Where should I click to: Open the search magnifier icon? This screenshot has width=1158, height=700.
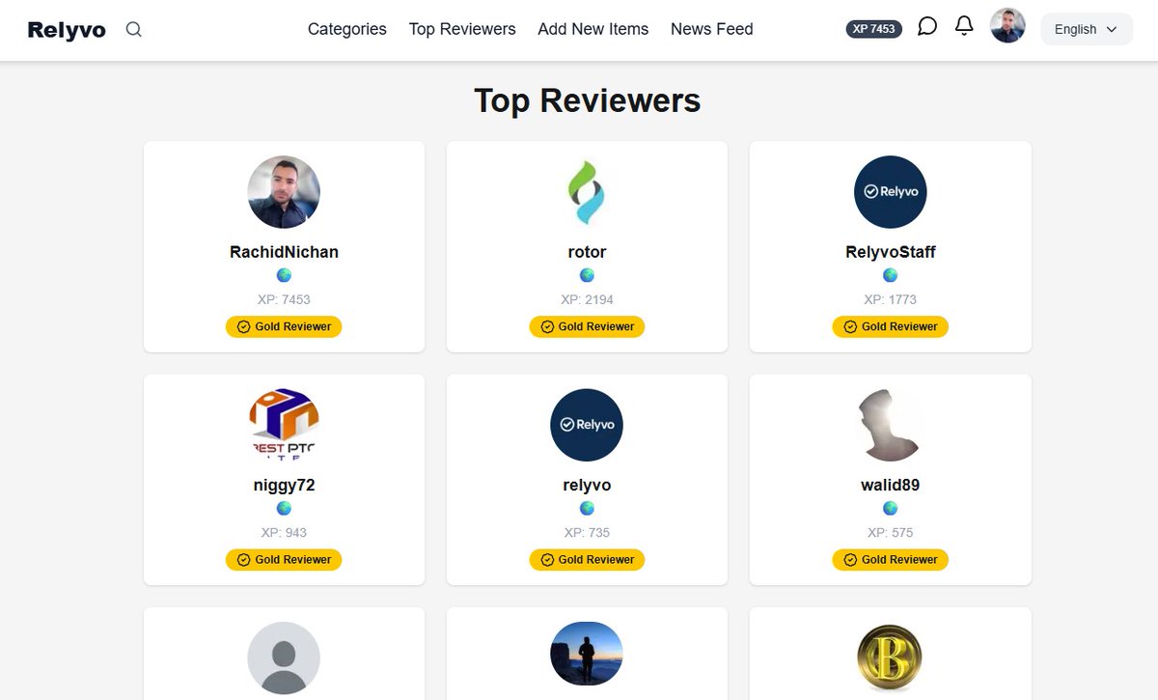[134, 29]
